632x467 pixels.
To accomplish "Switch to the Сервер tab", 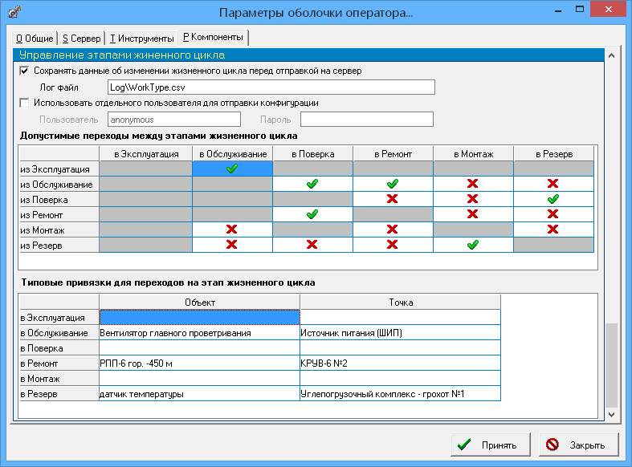I will (82, 39).
